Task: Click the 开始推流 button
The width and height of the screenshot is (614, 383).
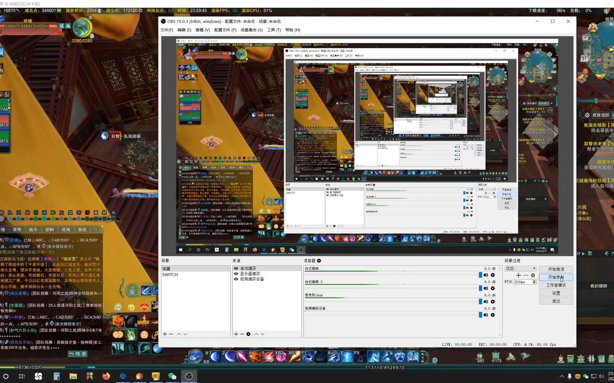Action: click(x=556, y=269)
